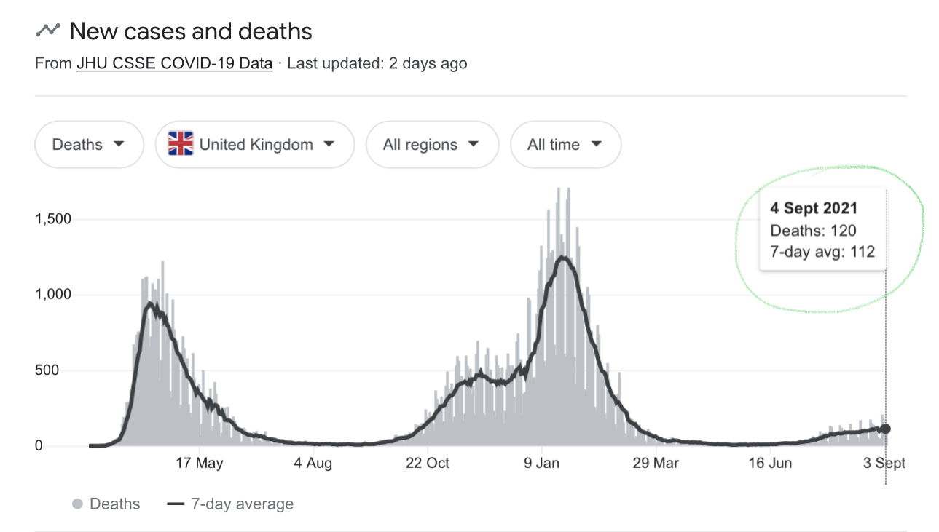This screenshot has height=532, width=939.
Task: Click the trend line icon beside the title
Action: [48, 31]
